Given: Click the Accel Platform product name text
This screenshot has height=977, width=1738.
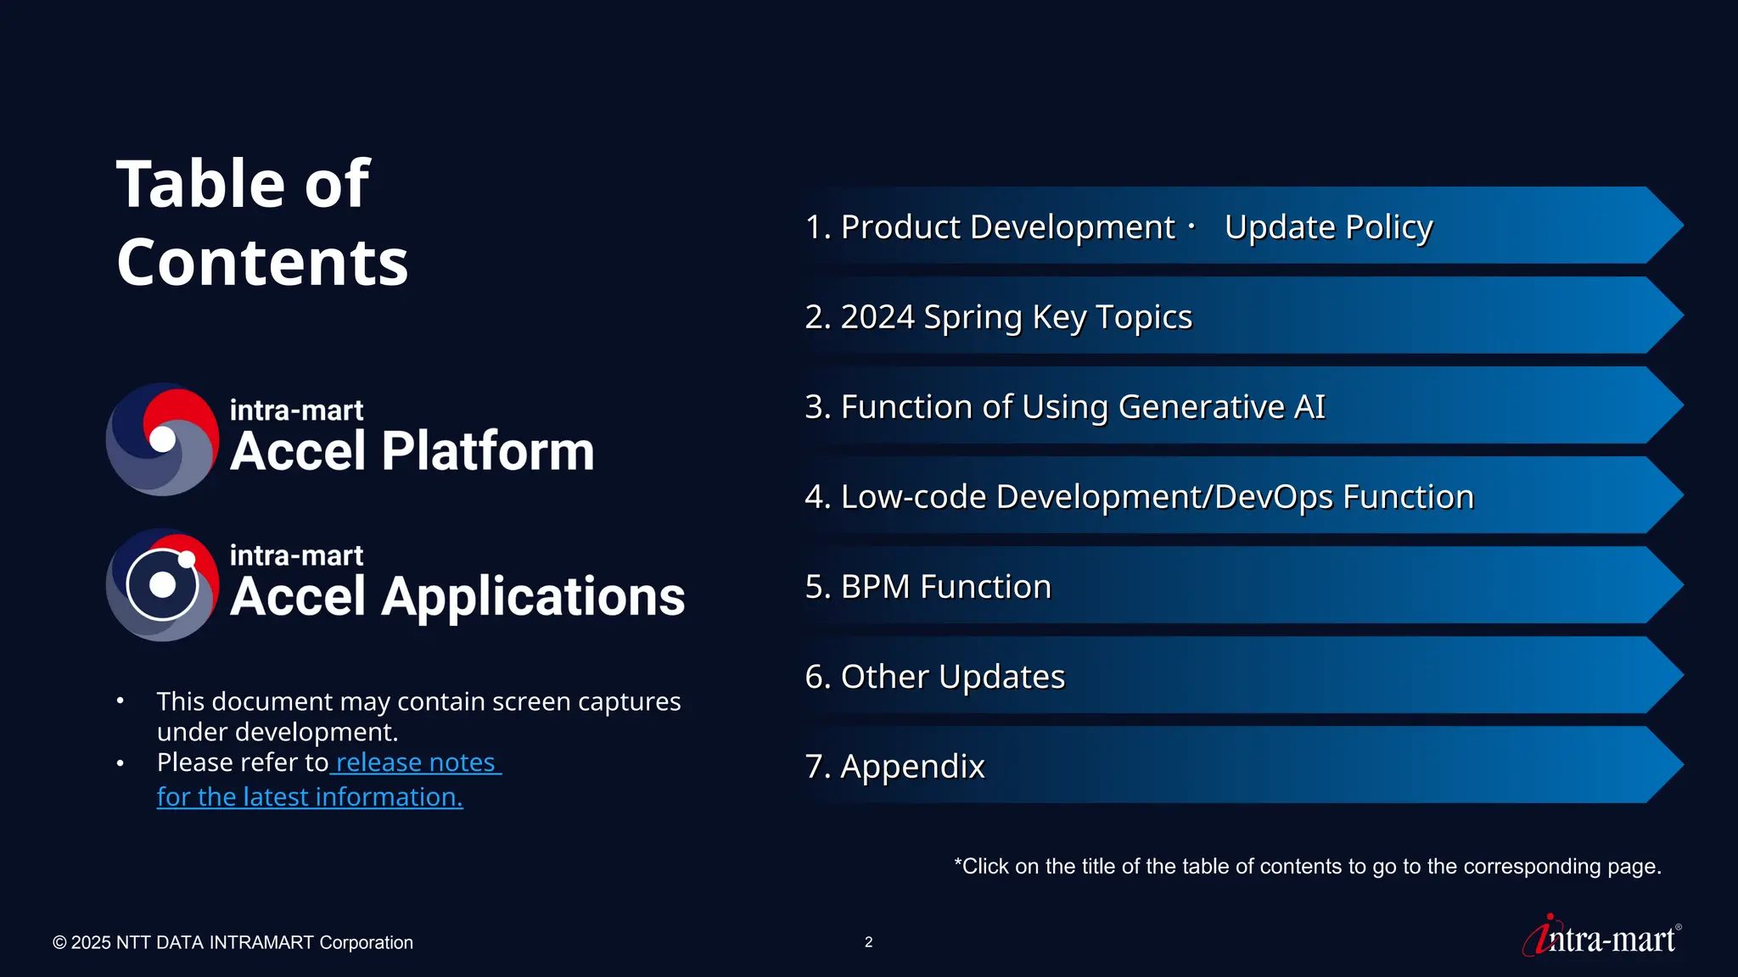Looking at the screenshot, I should coord(412,450).
